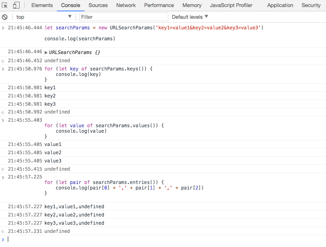Select the 'key1' log output
Screen dimensions: 326x247
click(x=50, y=88)
